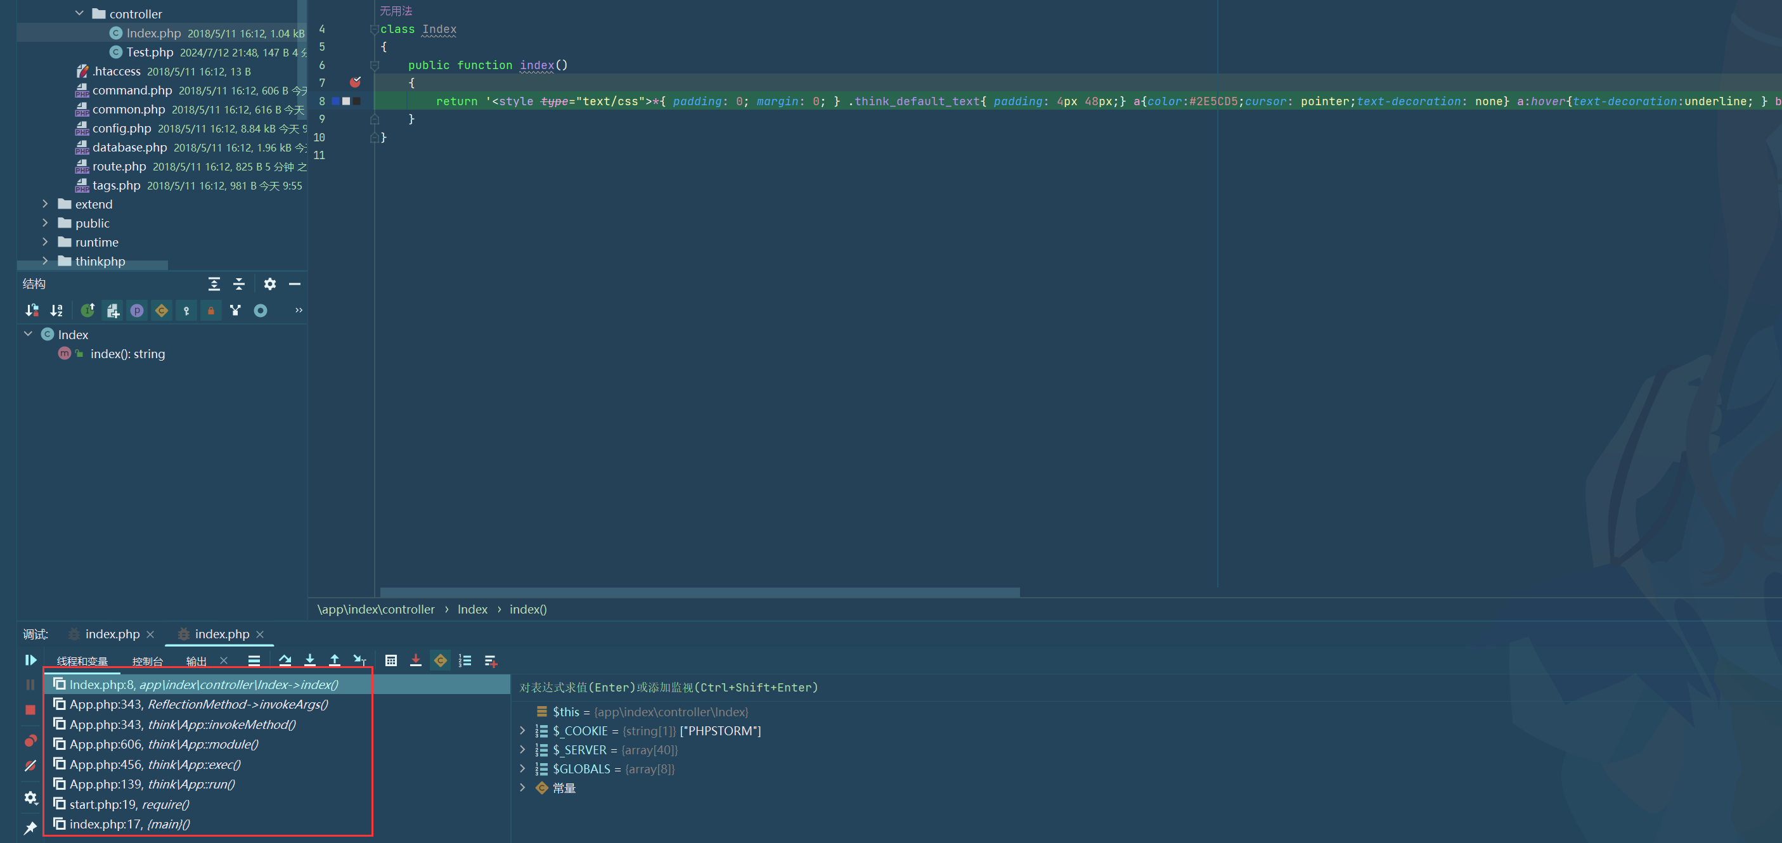The width and height of the screenshot is (1782, 843).
Task: Resume program with the debugger play icon
Action: (x=30, y=660)
